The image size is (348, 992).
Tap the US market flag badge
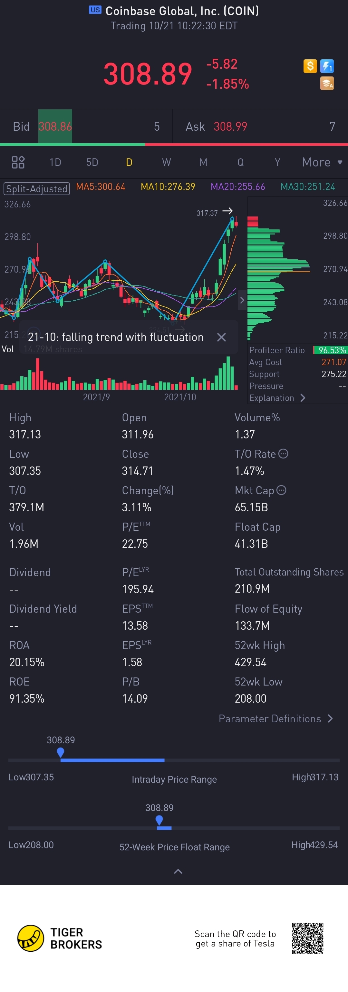pos(95,10)
